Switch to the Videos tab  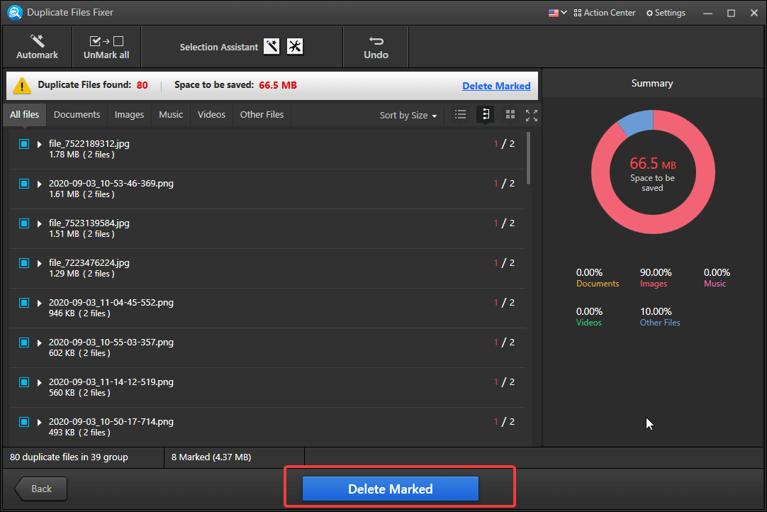211,115
